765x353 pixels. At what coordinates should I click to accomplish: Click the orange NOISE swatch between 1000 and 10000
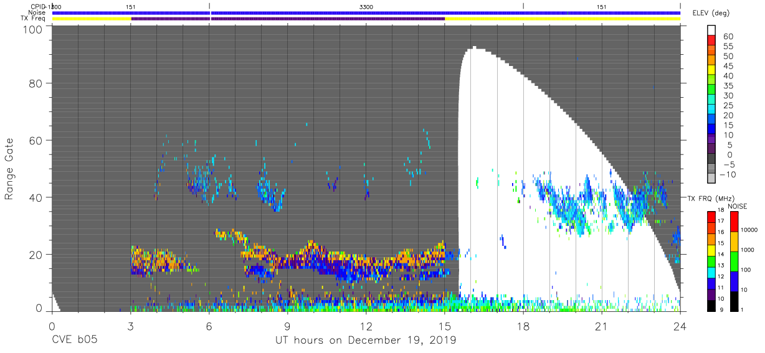click(x=735, y=241)
